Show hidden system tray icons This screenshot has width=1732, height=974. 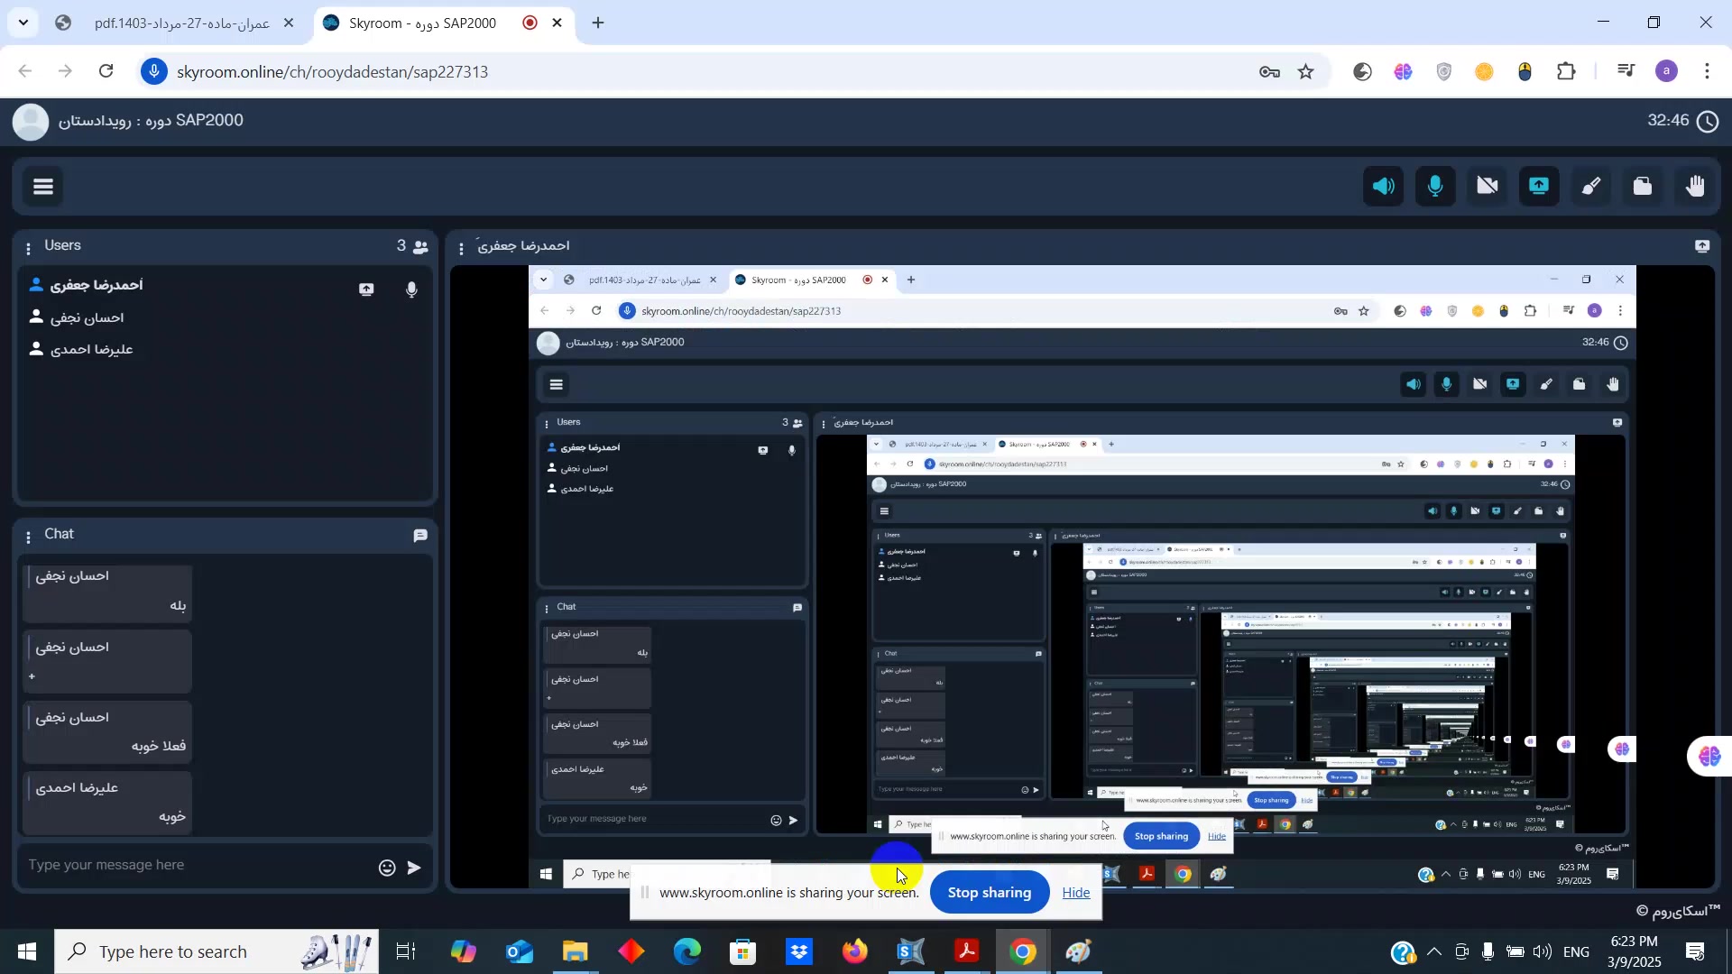1434,952
